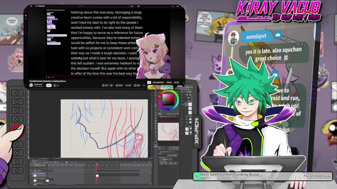Open the SquChanVT channel name link
This screenshot has width=337, height=189.
click(x=38, y=84)
